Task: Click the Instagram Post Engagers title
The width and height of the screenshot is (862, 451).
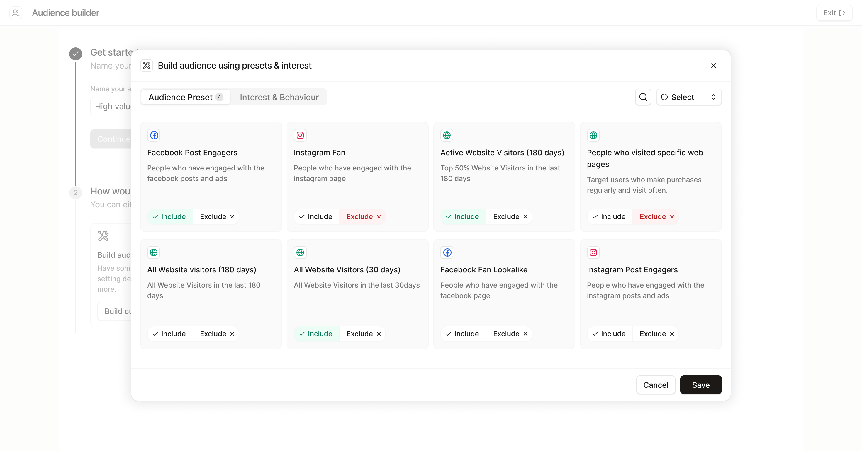Action: pos(632,269)
